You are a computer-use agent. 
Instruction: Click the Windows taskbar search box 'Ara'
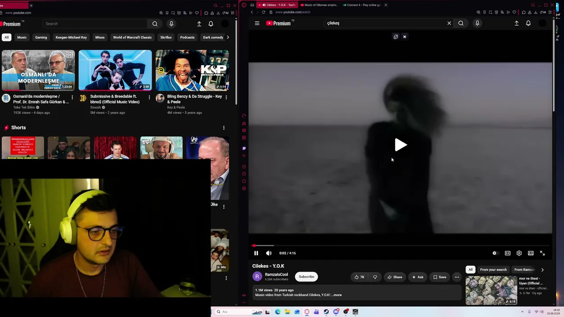coord(238,312)
